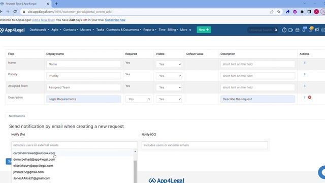
Task: Edit the Describe the request description field
Action: pos(257,99)
